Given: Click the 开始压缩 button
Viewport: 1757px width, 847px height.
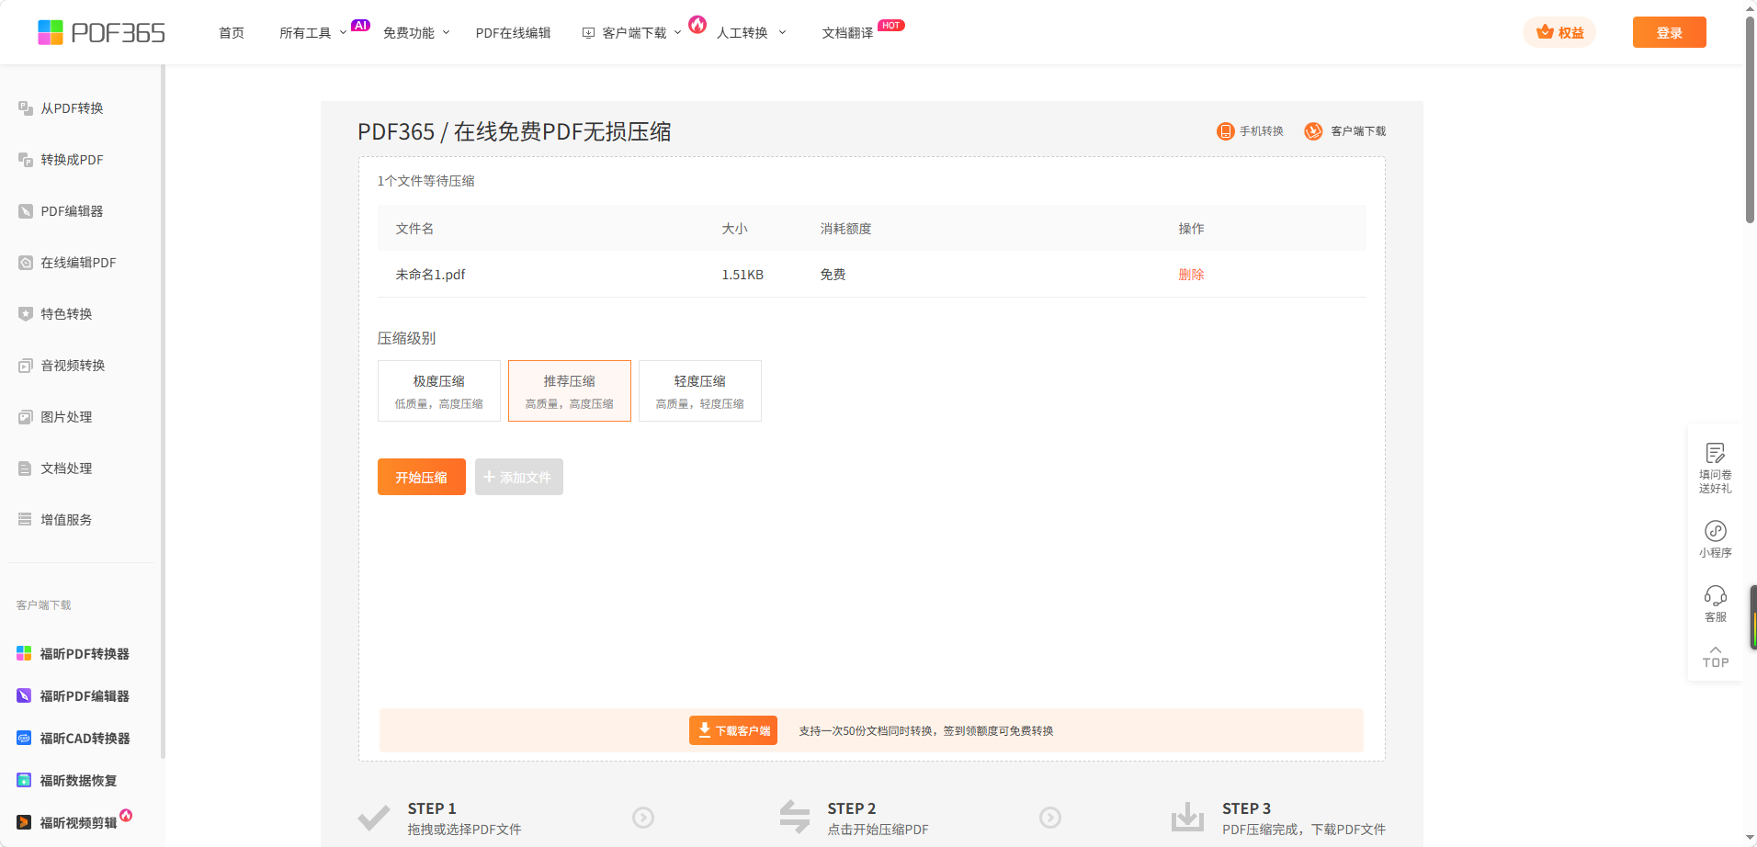Looking at the screenshot, I should pos(421,477).
